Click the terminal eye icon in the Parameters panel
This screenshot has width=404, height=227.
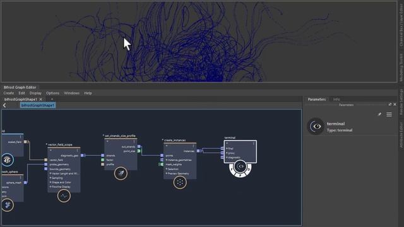click(316, 126)
